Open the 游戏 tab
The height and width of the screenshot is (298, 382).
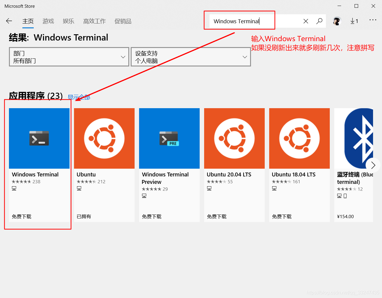click(x=48, y=21)
